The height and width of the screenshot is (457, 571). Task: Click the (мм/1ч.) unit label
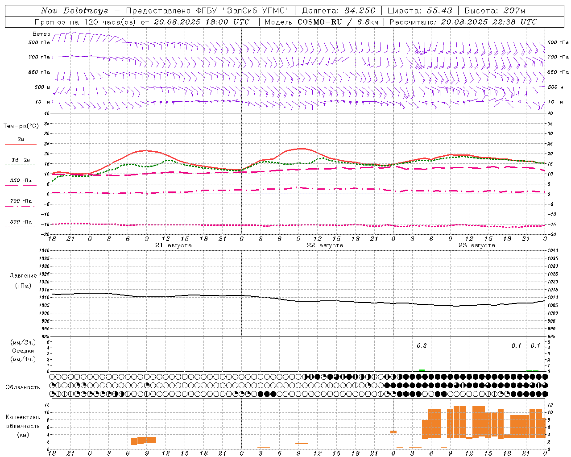[23, 359]
